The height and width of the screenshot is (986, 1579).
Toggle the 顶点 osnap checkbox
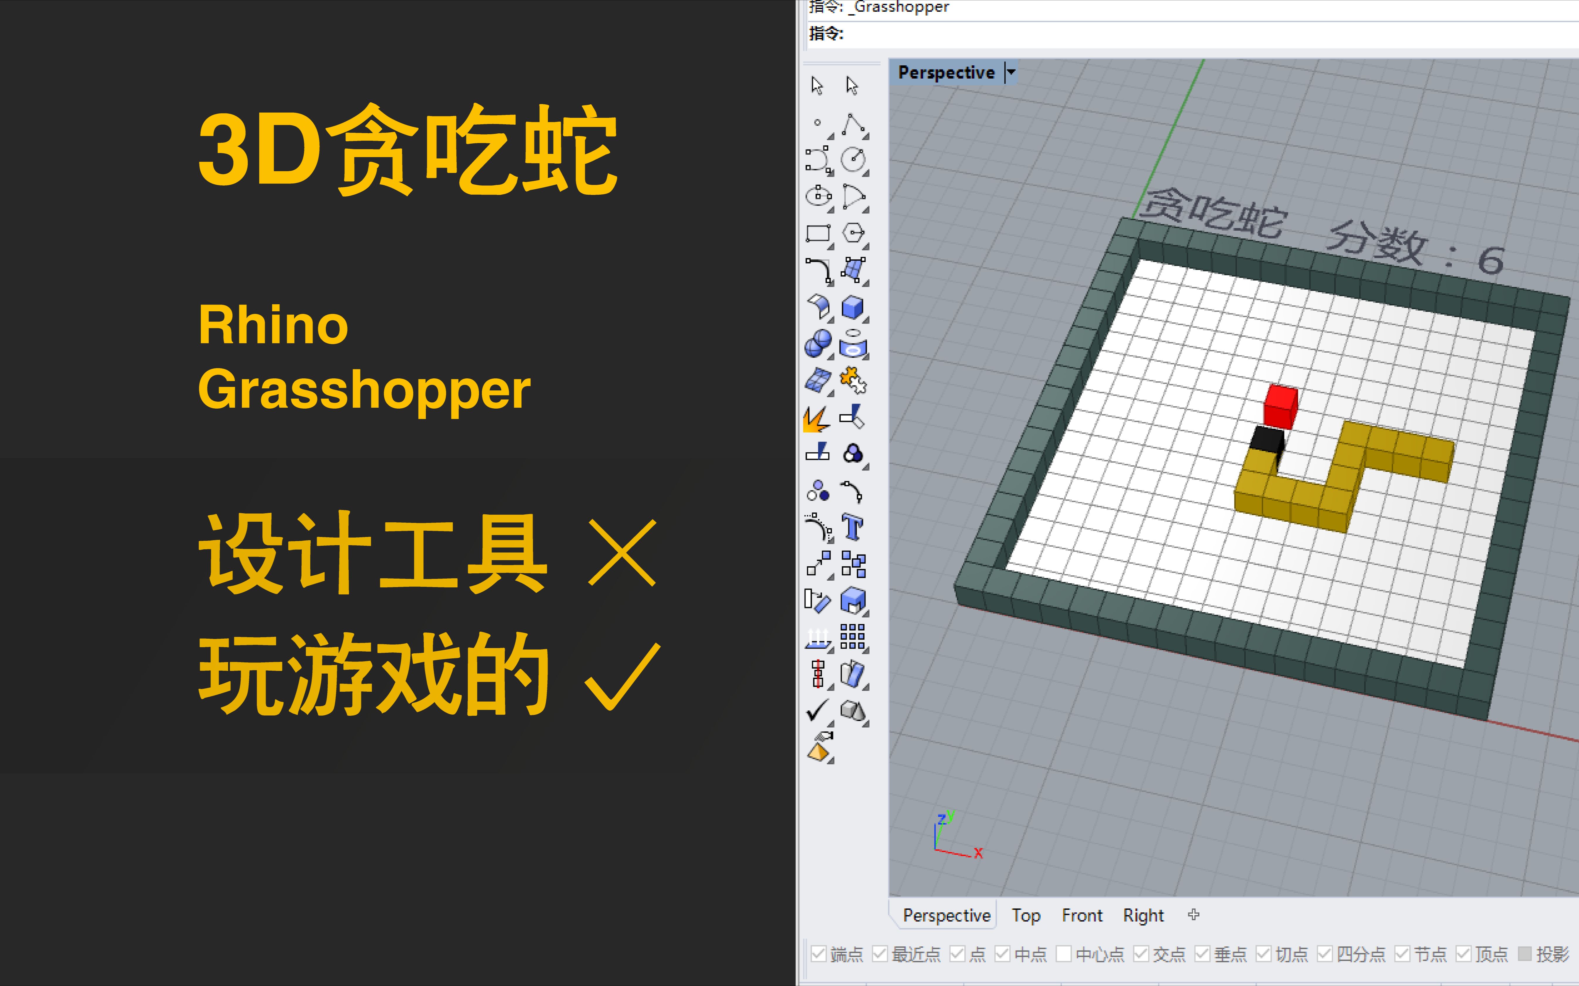(x=1463, y=954)
